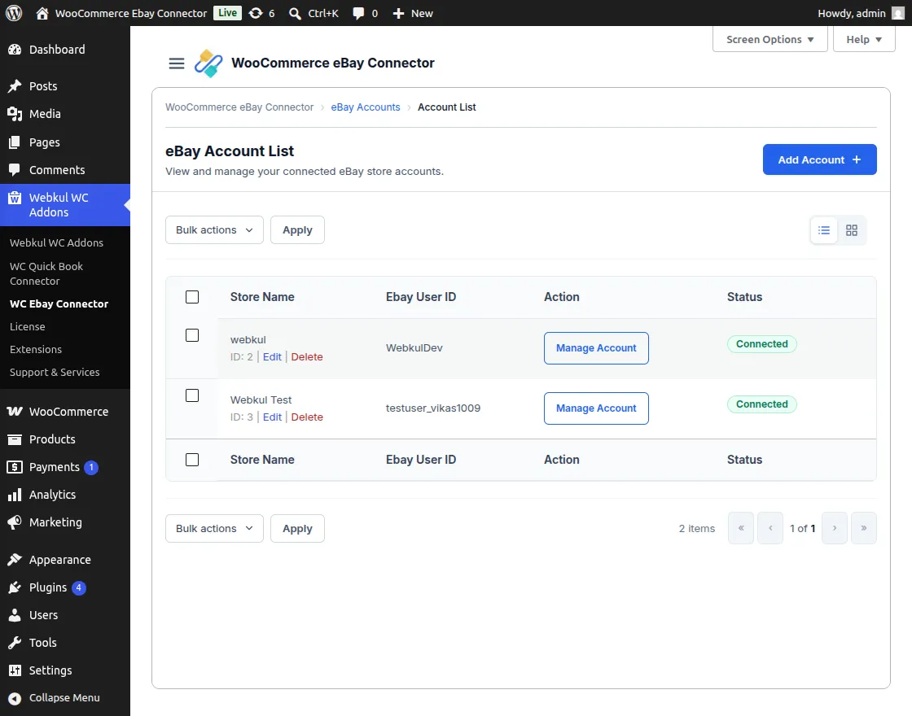The image size is (912, 716).
Task: Open Webkul WC Addons submenu item
Action: point(56,243)
